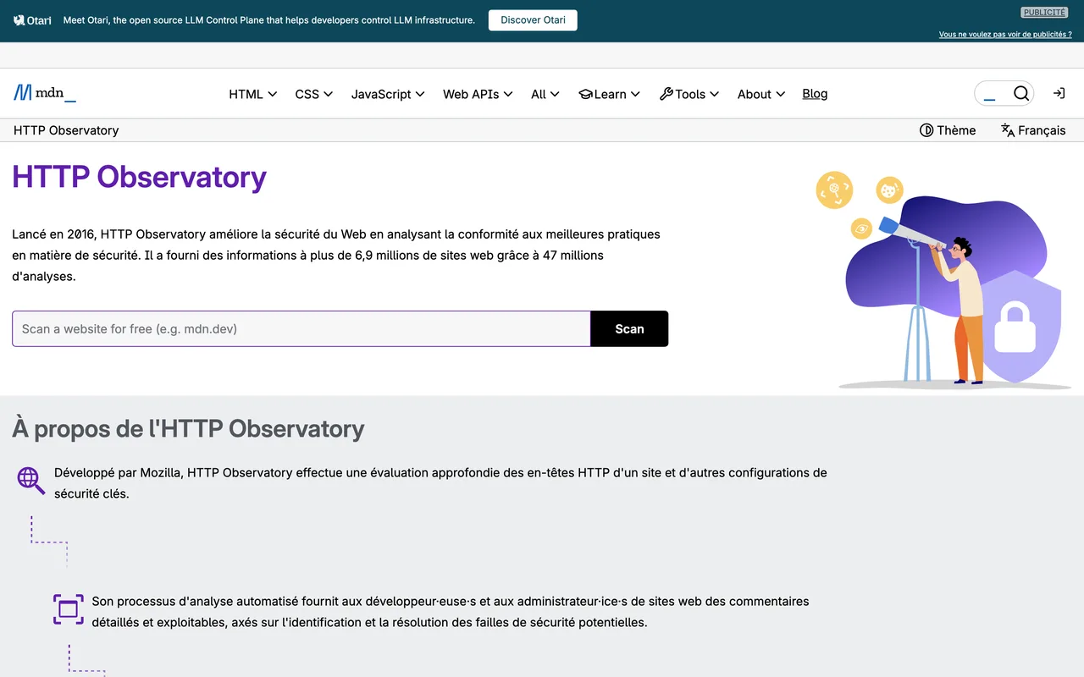1084x677 pixels.
Task: Click the PUBLICITÉ ad label
Action: click(1044, 13)
